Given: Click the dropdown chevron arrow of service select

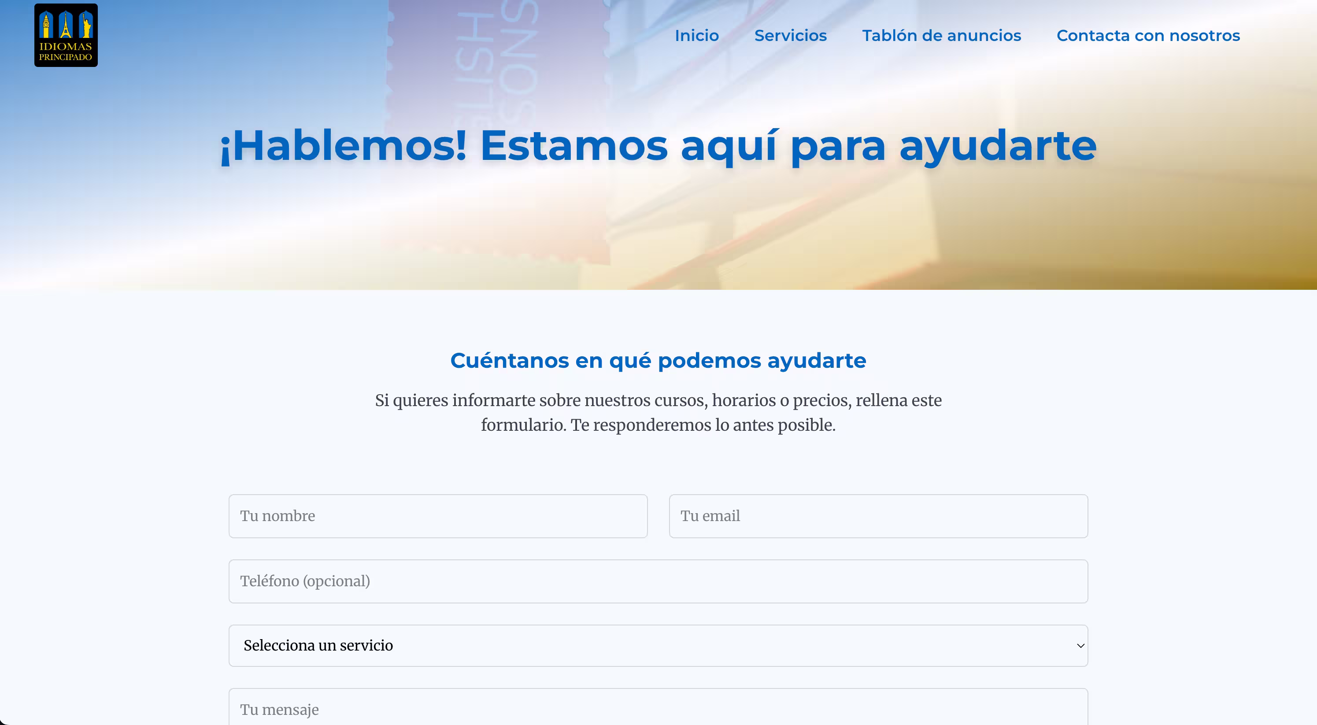Looking at the screenshot, I should click(x=1080, y=646).
